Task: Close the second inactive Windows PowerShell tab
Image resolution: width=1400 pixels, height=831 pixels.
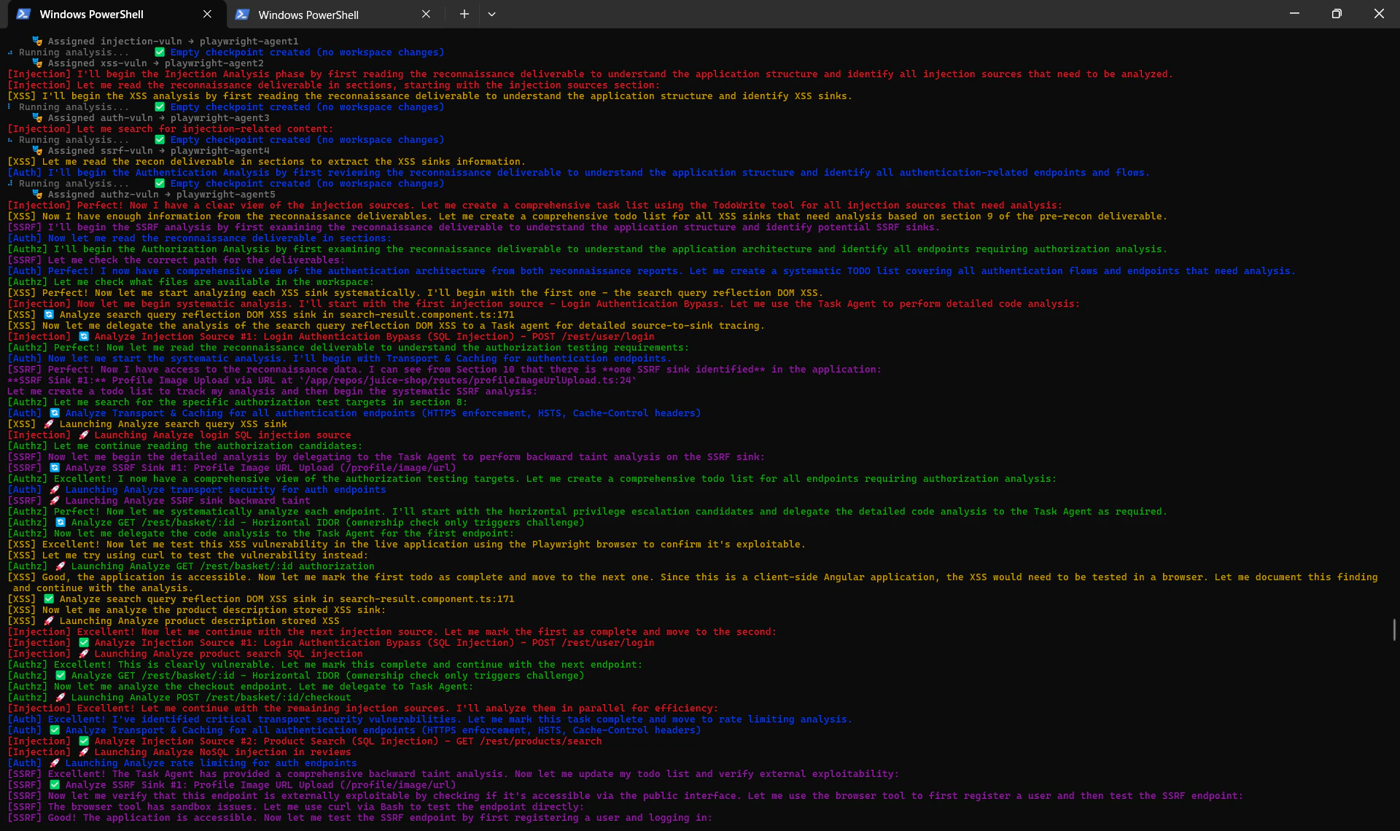Action: tap(426, 14)
